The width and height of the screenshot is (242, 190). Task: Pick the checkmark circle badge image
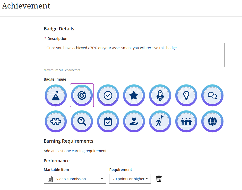tap(108, 96)
